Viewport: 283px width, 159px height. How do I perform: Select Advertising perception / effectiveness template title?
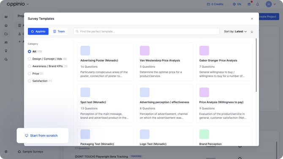click(x=164, y=102)
